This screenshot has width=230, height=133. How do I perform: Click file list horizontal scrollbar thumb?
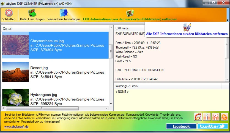click(x=42, y=108)
